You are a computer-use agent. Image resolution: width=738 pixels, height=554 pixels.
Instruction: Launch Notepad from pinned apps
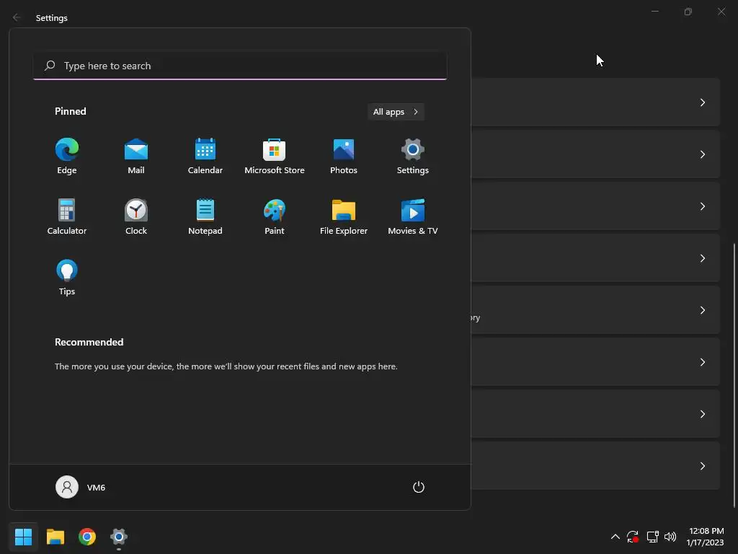click(x=205, y=216)
